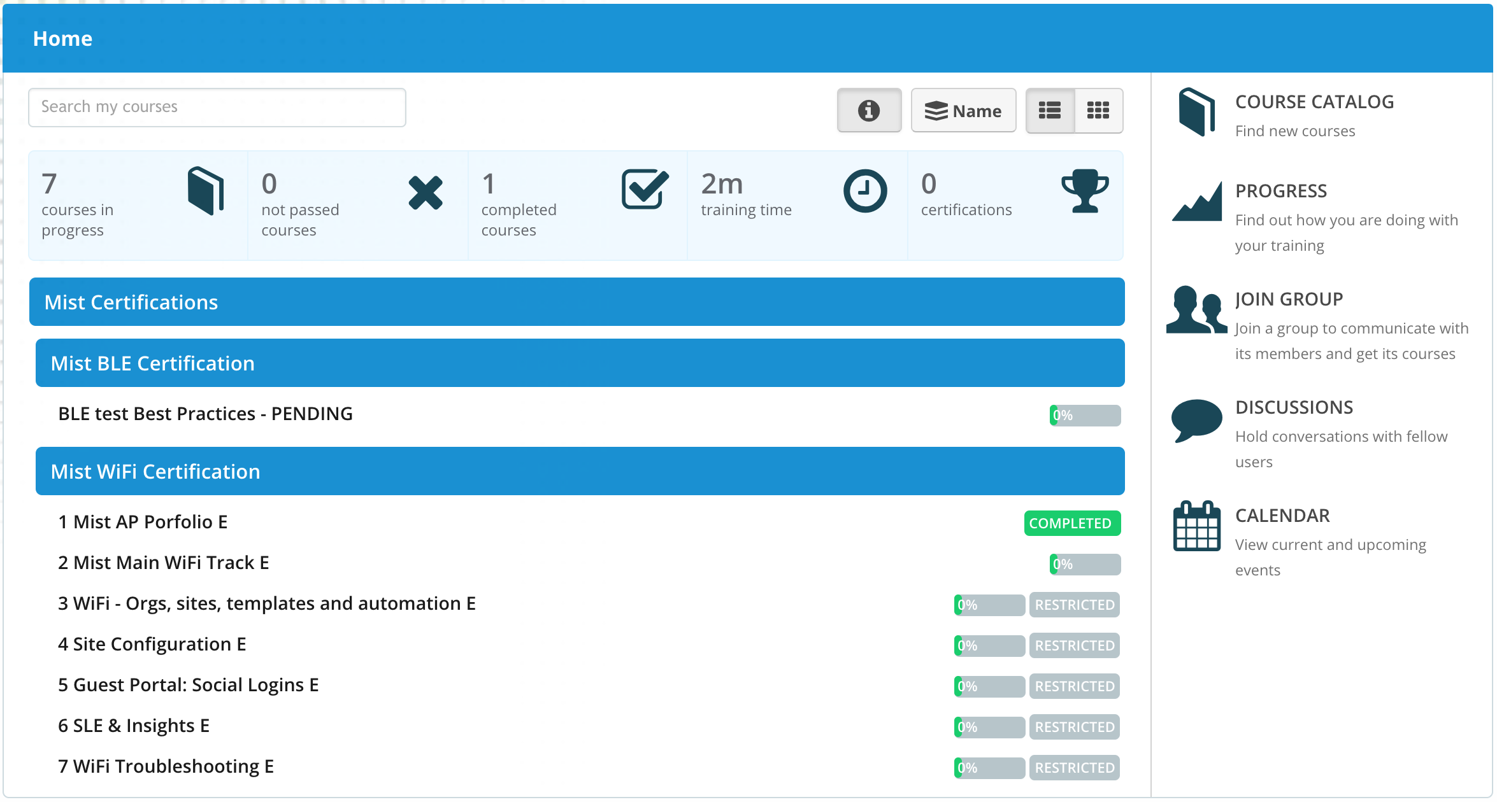
Task: Switch to grid view layout
Action: [1098, 111]
